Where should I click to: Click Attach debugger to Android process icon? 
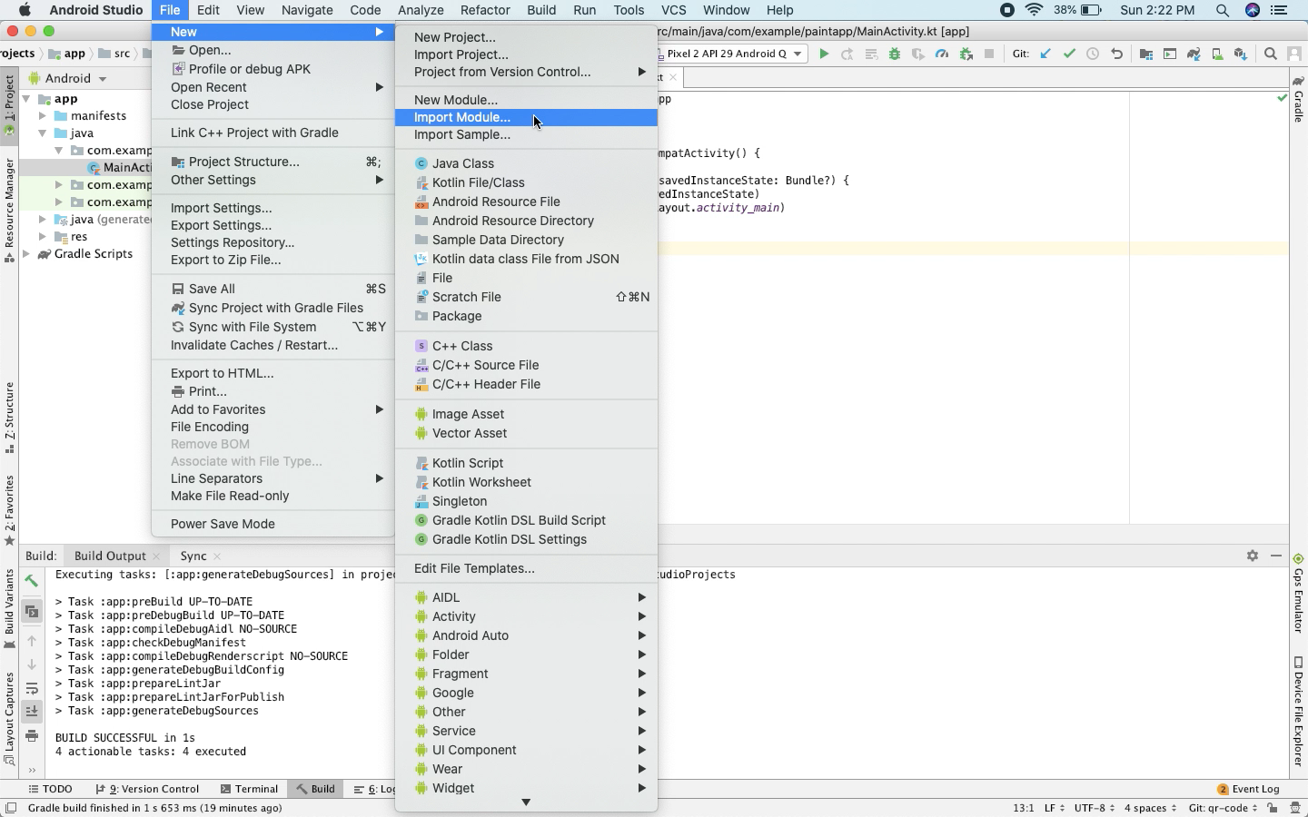[966, 54]
